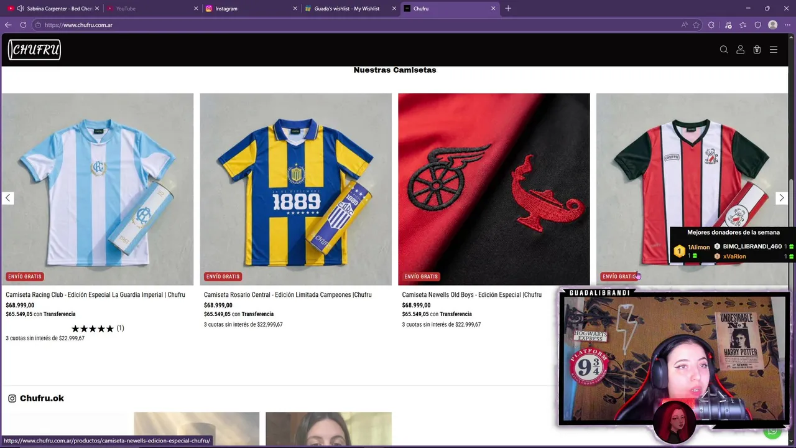The width and height of the screenshot is (796, 448).
Task: Mute the Sabrina Carpenter tab audio icon
Action: 21,8
